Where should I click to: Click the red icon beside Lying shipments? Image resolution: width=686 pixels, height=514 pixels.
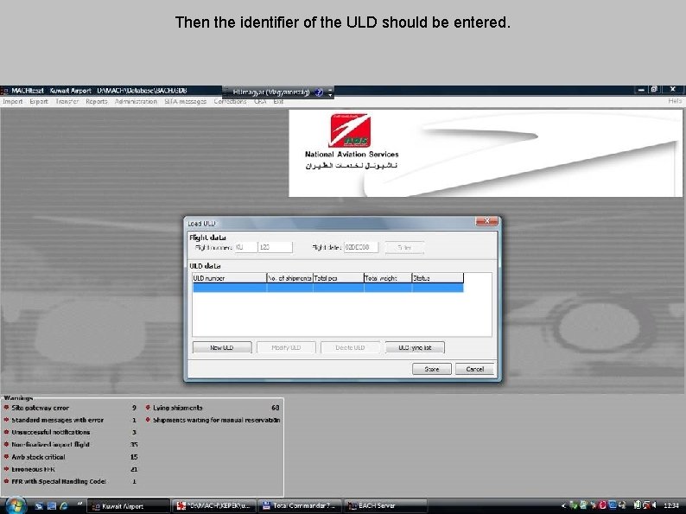148,407
